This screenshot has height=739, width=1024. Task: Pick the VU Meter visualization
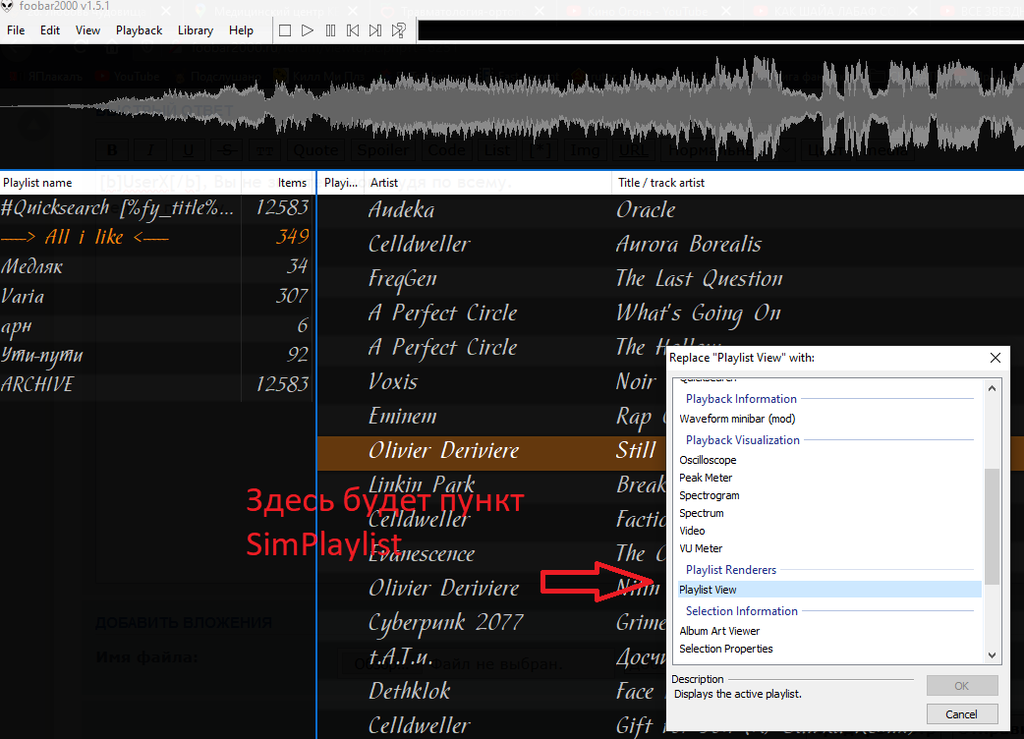pyautogui.click(x=701, y=548)
